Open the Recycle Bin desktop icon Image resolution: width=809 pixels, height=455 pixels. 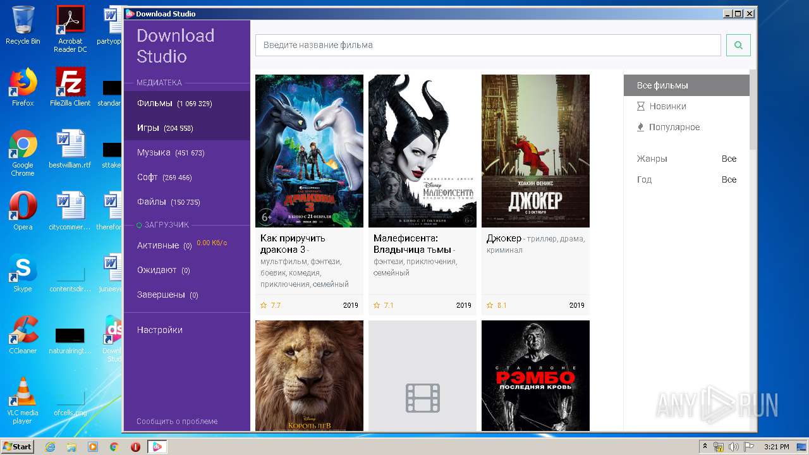coord(23,25)
